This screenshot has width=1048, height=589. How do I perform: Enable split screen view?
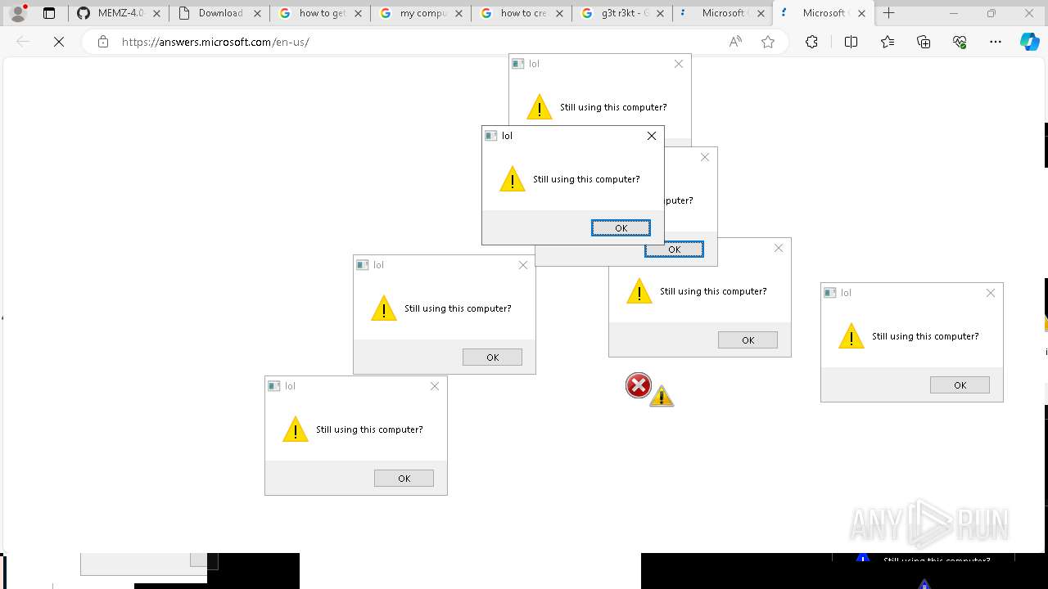[x=851, y=42]
